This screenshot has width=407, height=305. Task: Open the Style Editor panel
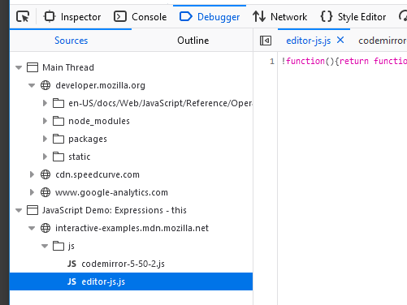[353, 17]
